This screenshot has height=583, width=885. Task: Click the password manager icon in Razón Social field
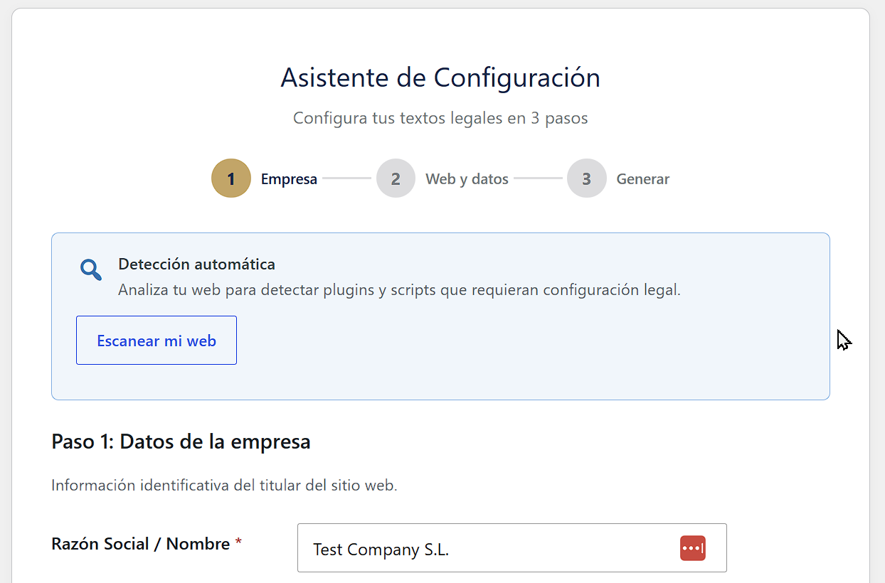(692, 548)
